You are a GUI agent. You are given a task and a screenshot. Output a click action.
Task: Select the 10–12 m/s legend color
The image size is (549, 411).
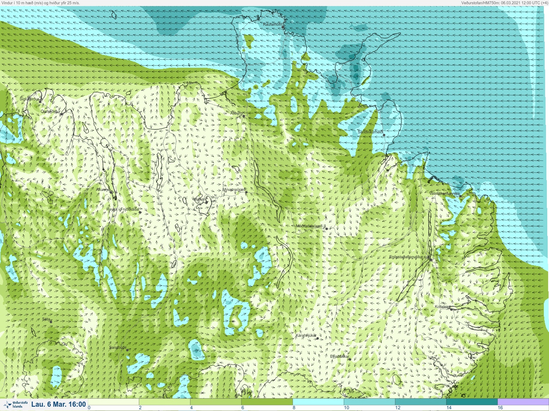369,402
